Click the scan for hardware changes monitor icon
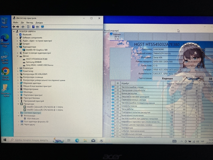Screen dimensions: 213x160 pos(42,27)
